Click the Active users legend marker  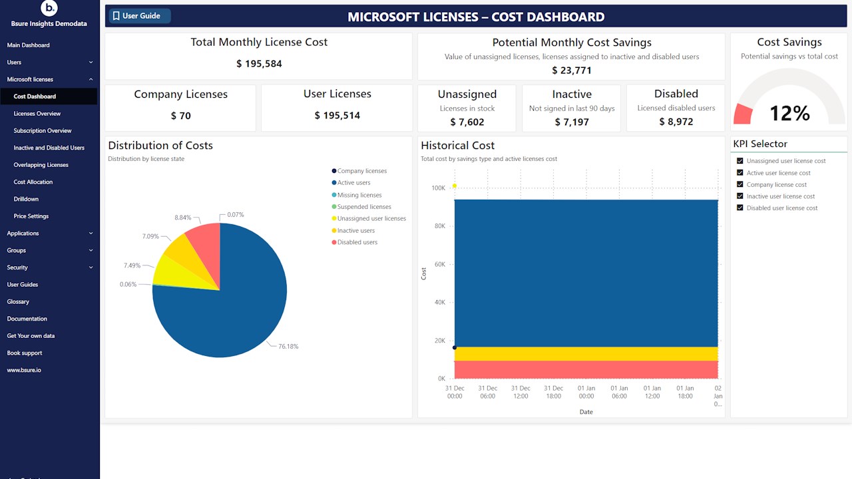click(x=334, y=183)
